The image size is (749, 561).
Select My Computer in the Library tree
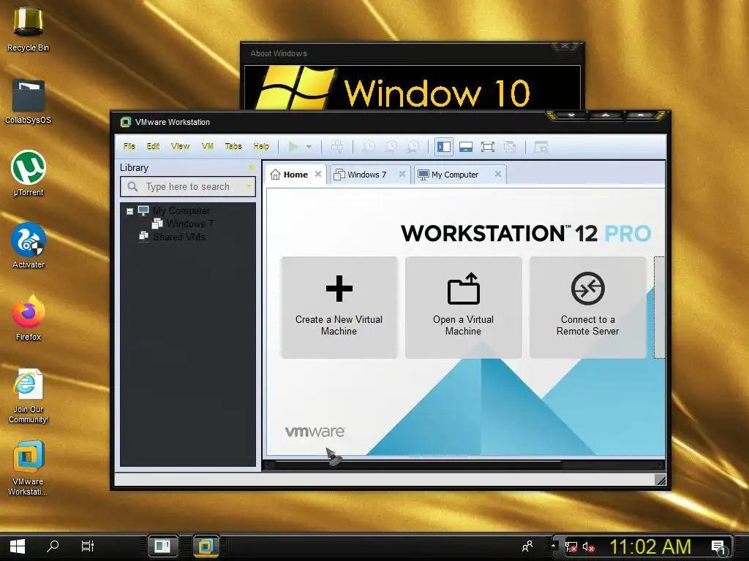point(181,210)
